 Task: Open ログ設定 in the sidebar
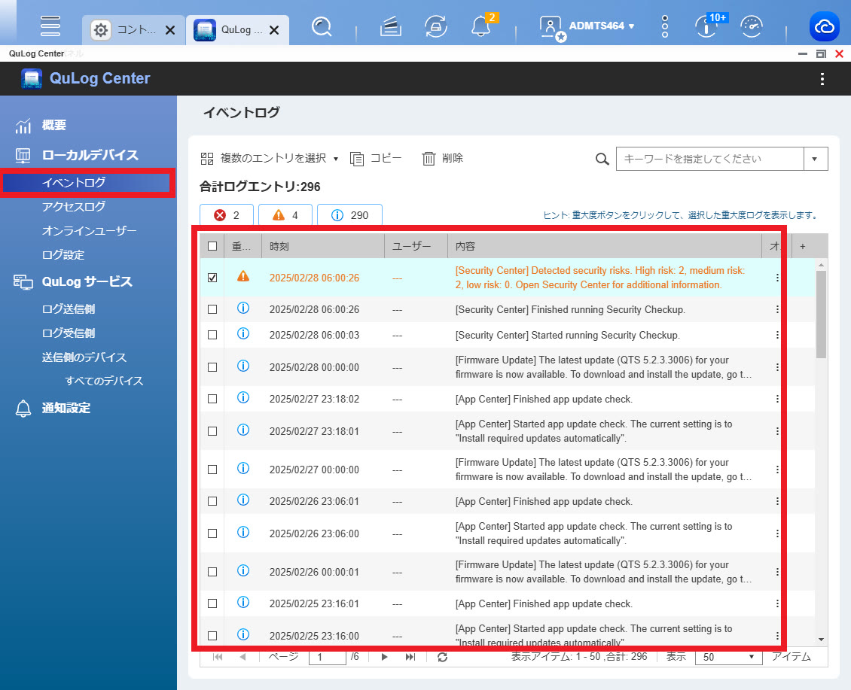coord(63,255)
